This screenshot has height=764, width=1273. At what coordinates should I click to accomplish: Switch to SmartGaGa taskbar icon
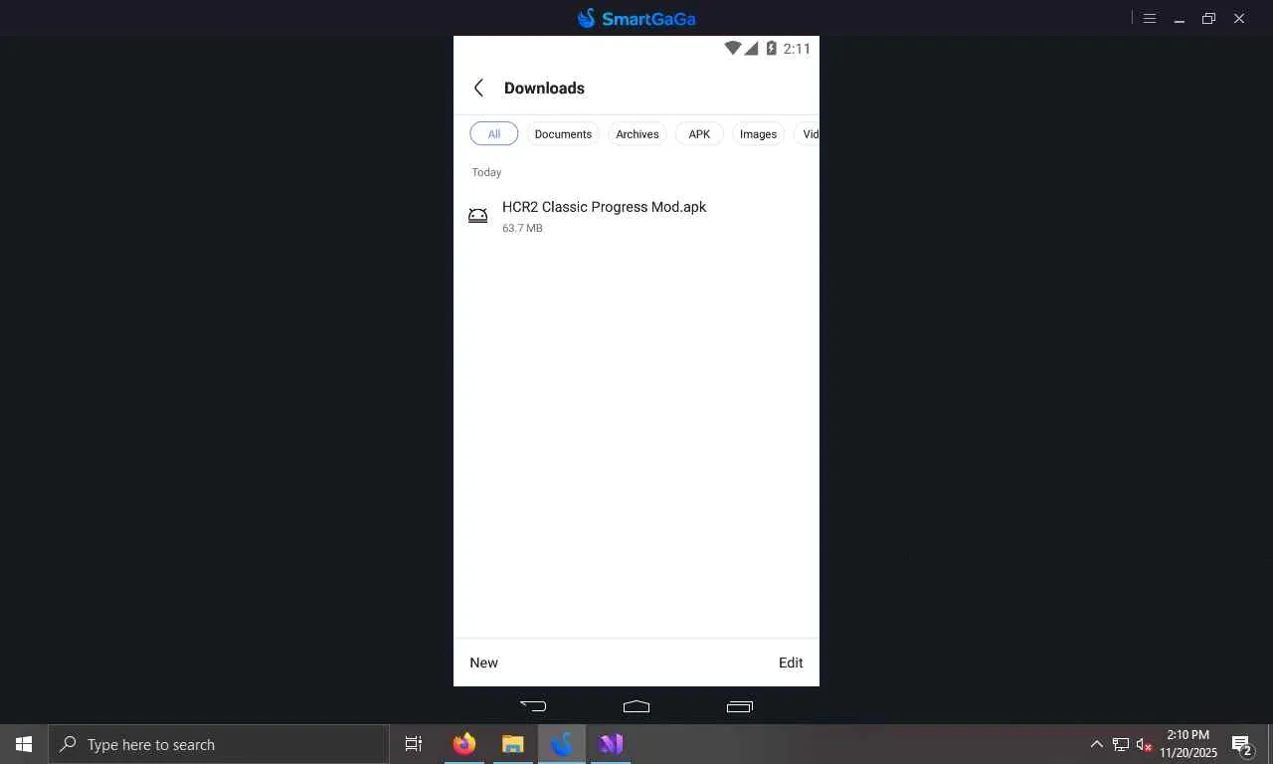[562, 744]
